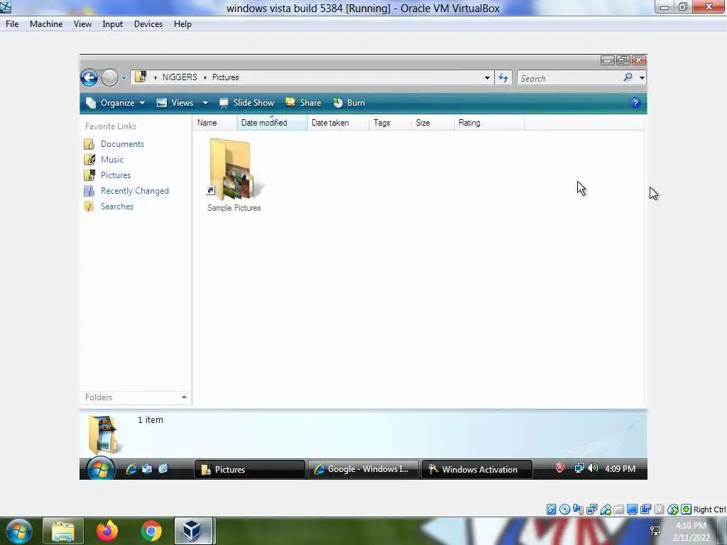
Task: Switch to Google - Windows Internet Explorer task
Action: (x=363, y=470)
